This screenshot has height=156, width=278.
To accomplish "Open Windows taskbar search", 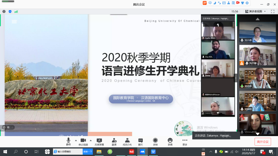I will click(16, 152).
